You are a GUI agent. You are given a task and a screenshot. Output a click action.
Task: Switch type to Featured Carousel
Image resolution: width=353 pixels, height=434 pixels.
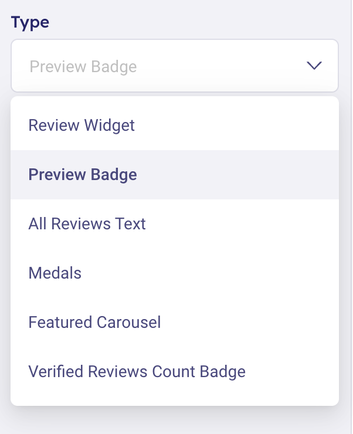[94, 322]
